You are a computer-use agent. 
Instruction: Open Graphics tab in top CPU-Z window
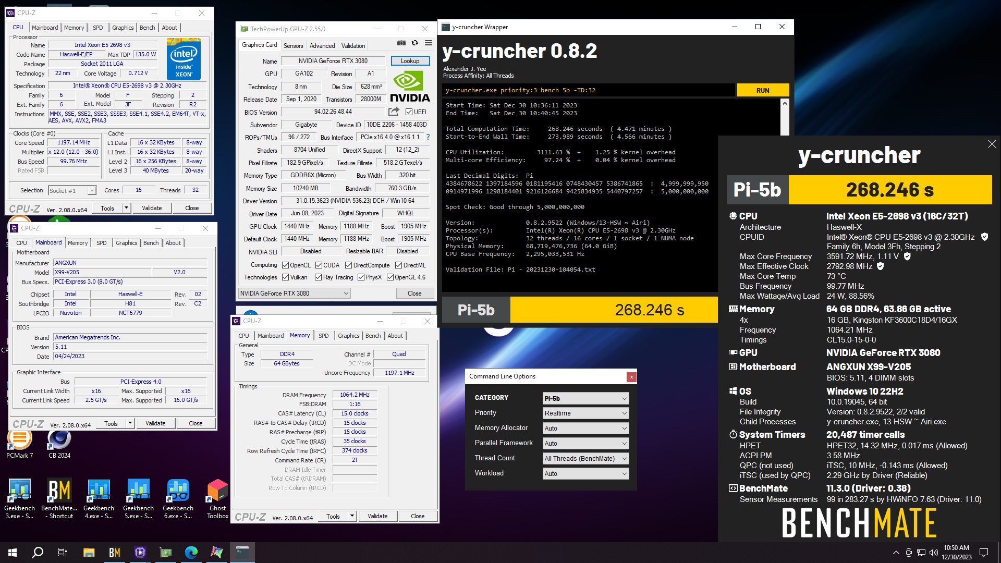tap(123, 28)
